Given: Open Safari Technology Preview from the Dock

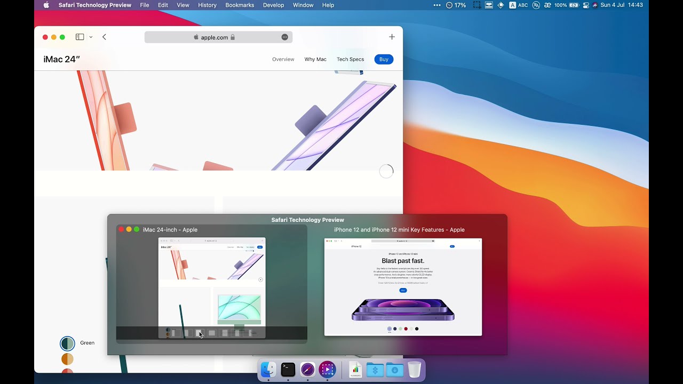Looking at the screenshot, I should [308, 370].
